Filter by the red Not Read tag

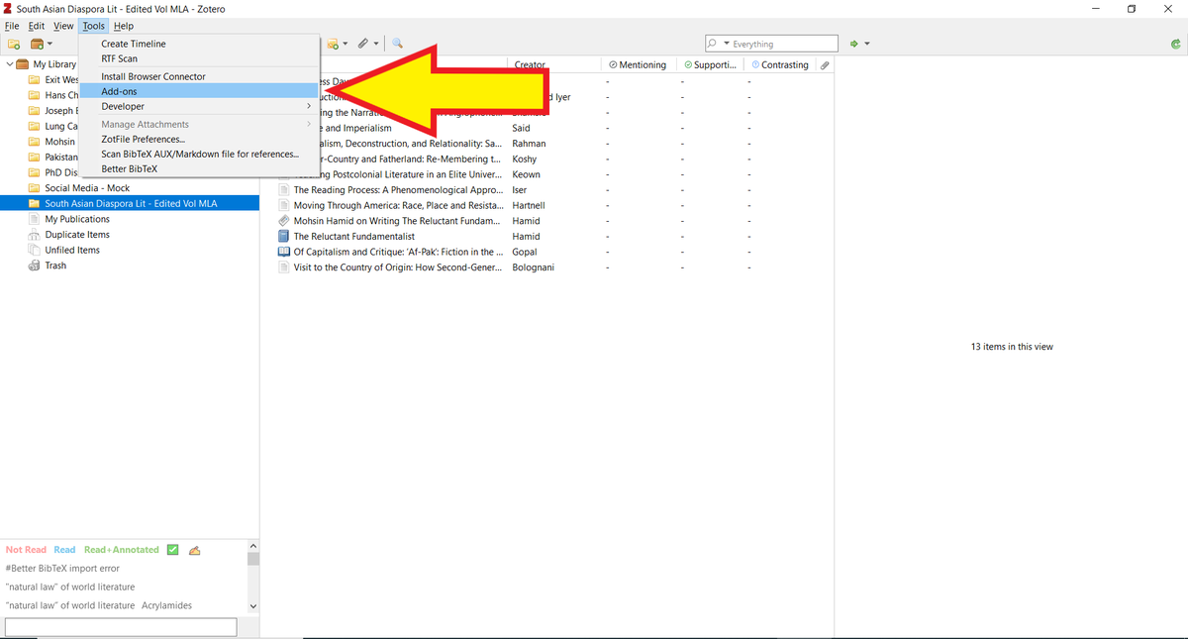[x=26, y=550]
